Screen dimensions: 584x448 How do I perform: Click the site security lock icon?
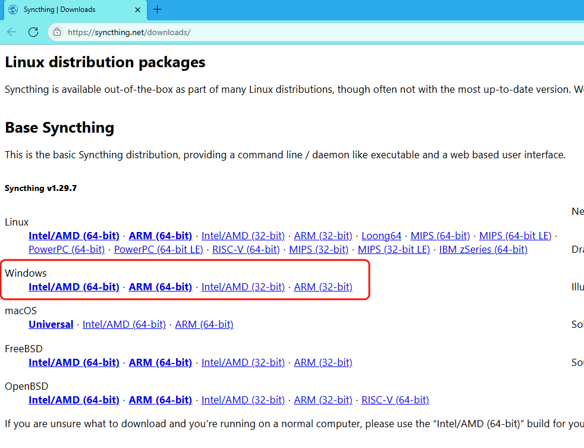click(56, 32)
